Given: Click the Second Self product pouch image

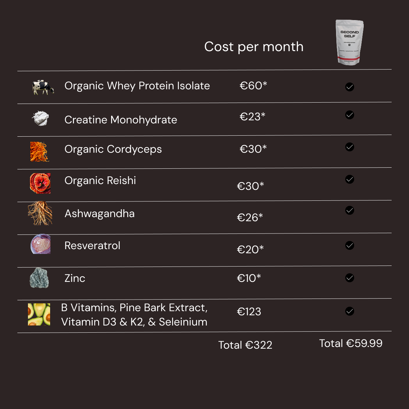Looking at the screenshot, I should tap(349, 42).
